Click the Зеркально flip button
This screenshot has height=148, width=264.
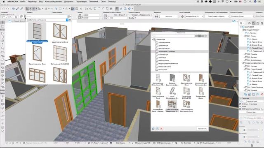click(169, 16)
